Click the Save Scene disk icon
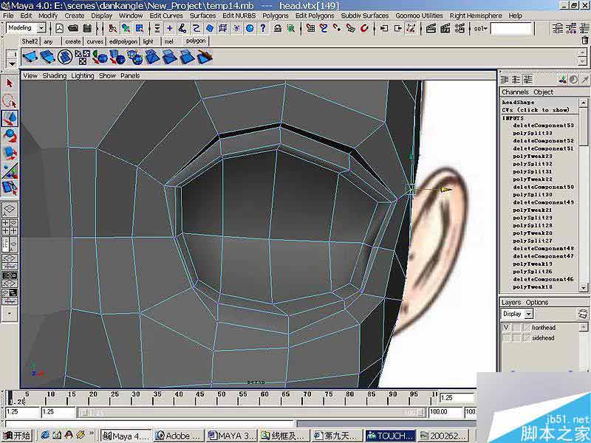This screenshot has height=443, width=591. click(x=87, y=28)
